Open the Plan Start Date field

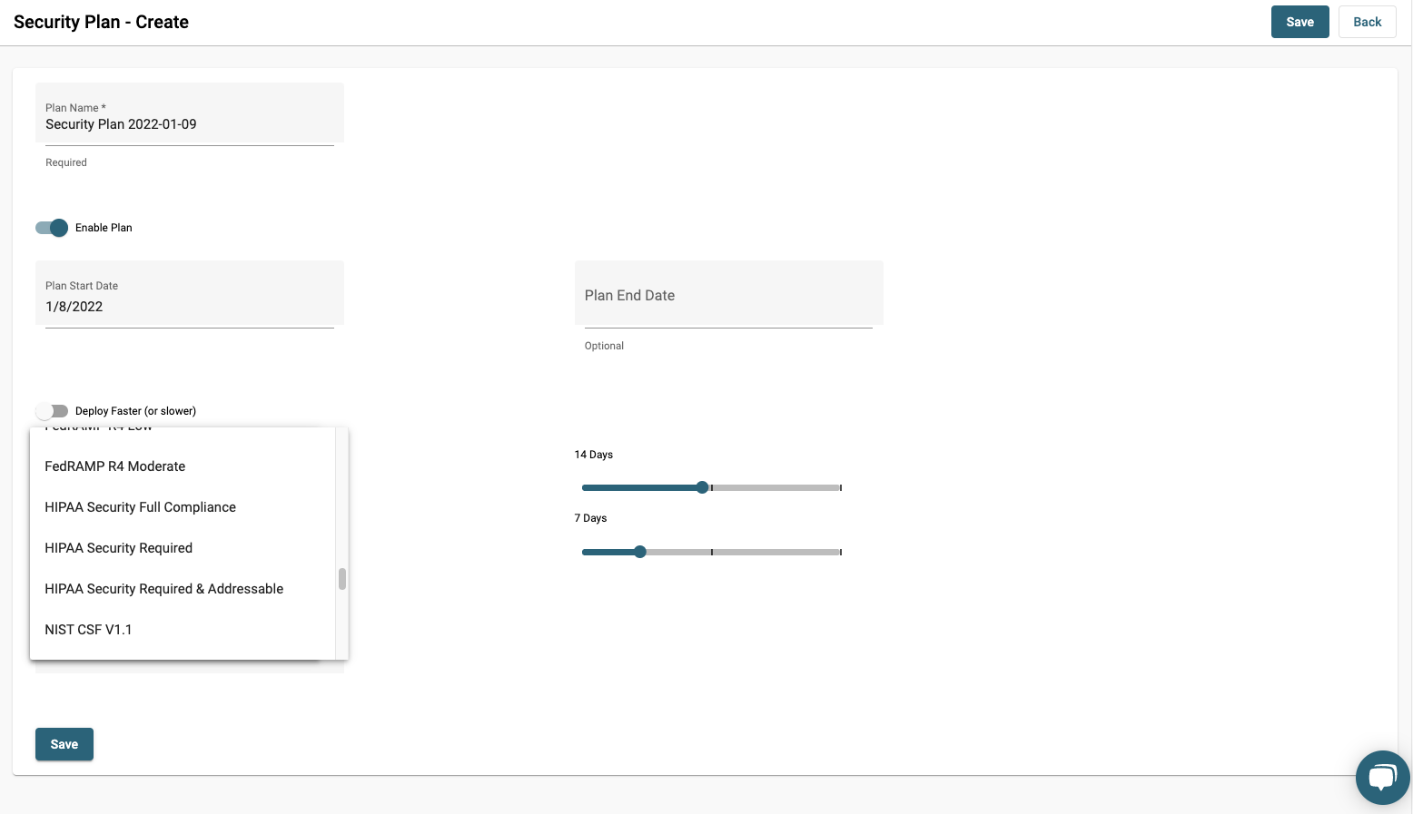pyautogui.click(x=189, y=306)
